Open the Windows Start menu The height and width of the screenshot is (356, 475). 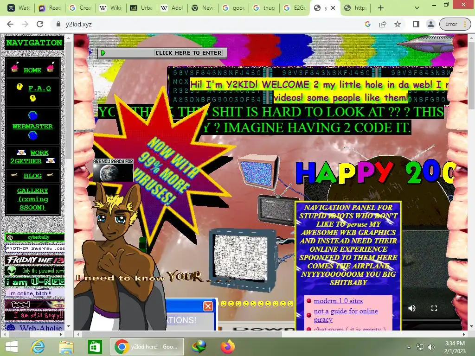click(x=12, y=347)
